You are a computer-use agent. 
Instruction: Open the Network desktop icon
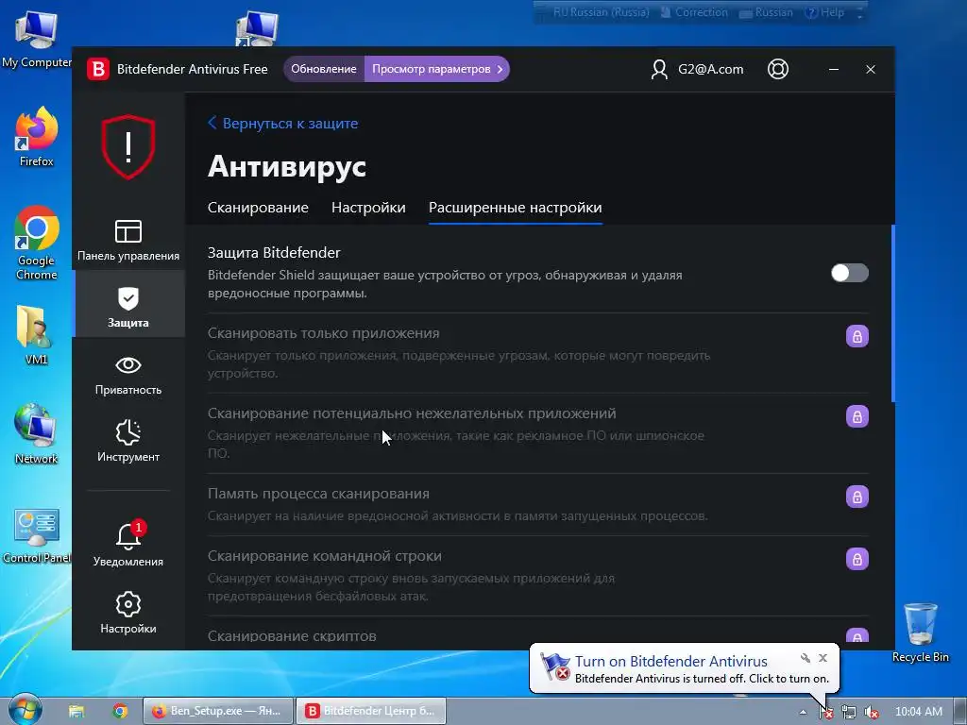37,434
